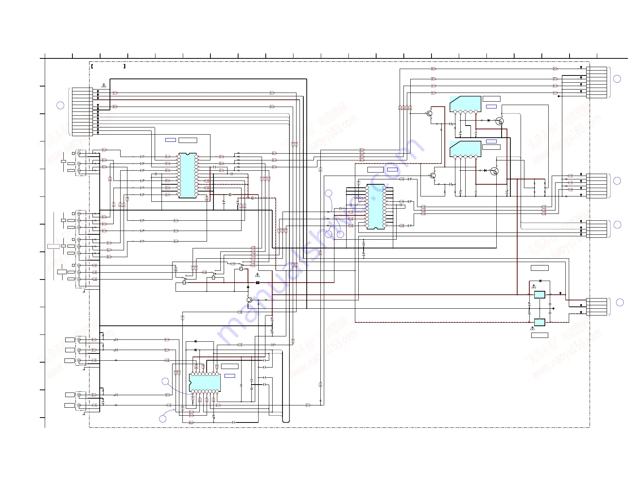Select the multi-pin connector block at top right

point(596,83)
